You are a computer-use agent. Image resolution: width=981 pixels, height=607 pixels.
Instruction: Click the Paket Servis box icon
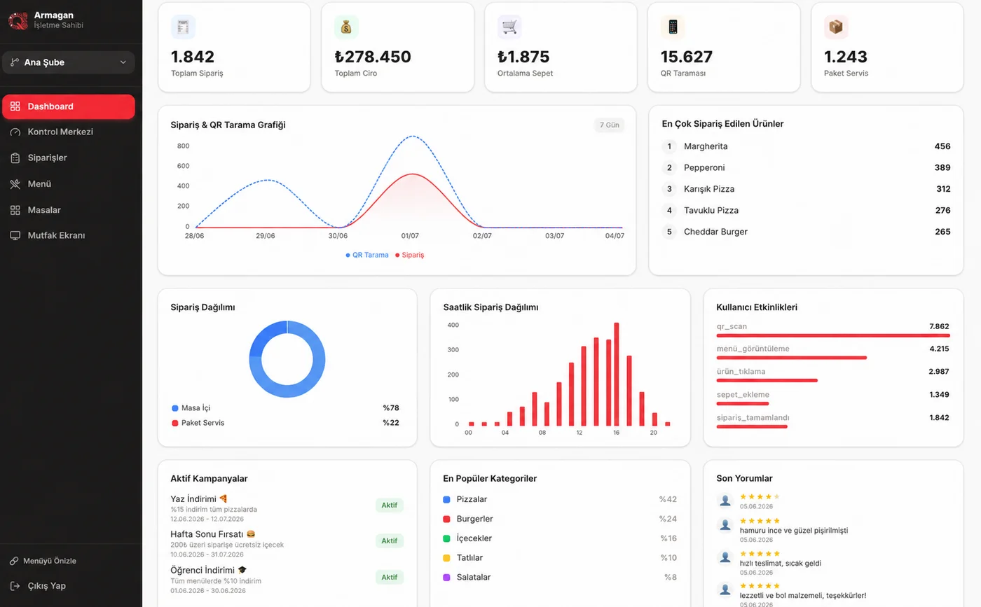(836, 27)
